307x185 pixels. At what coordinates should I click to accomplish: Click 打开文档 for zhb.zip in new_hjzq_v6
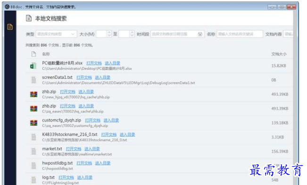[x=67, y=92]
